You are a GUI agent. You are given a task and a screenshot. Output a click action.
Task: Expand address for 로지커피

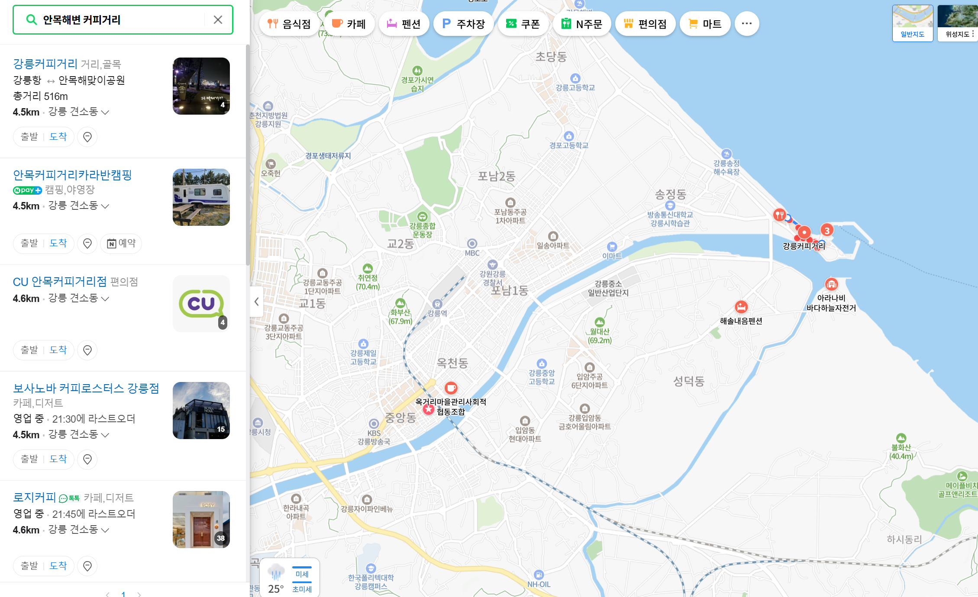click(105, 530)
